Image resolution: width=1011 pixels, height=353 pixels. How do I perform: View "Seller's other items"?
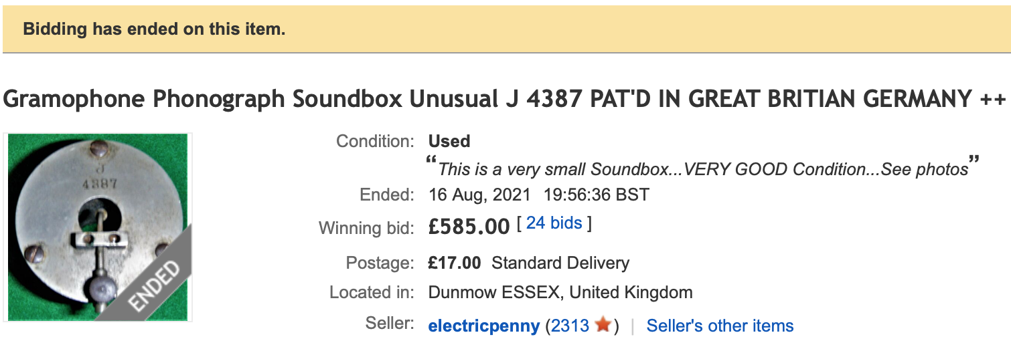720,326
